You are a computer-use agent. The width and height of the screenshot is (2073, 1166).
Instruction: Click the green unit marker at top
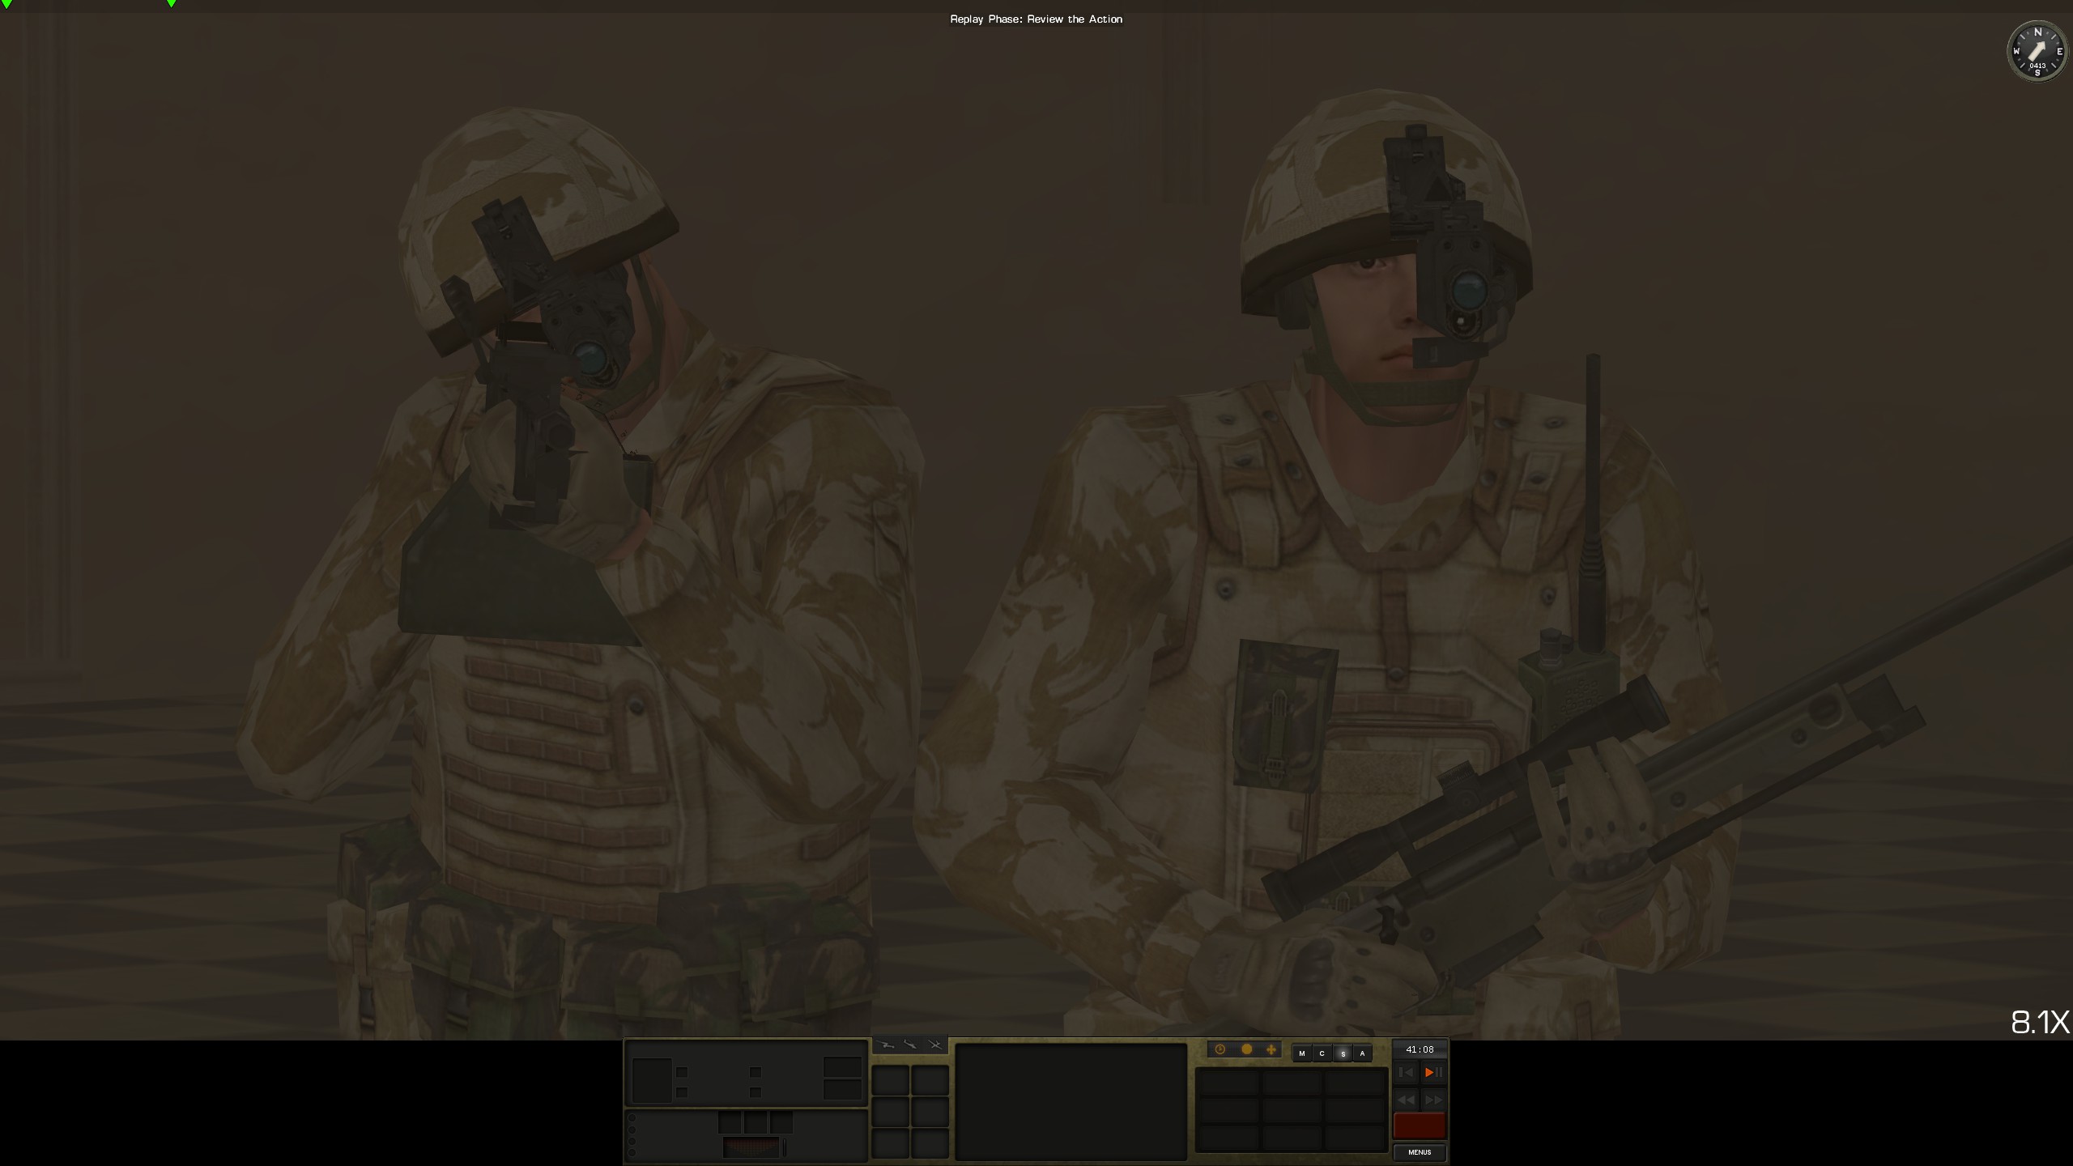pos(171,4)
